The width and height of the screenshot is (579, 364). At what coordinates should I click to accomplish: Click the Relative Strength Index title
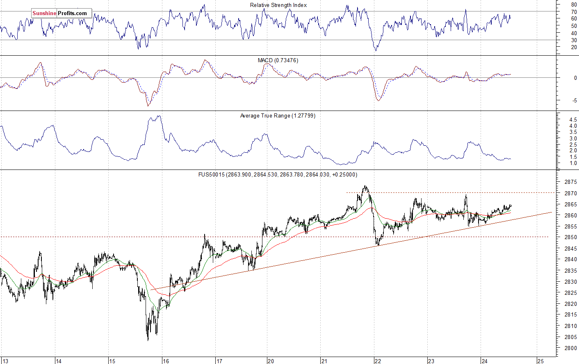click(x=278, y=5)
